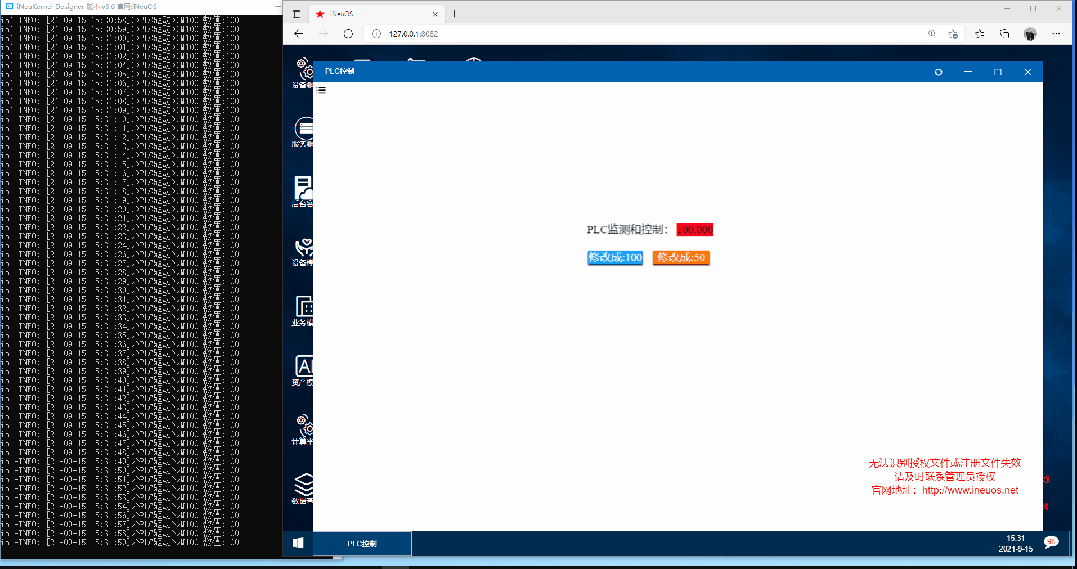
Task: Open browser zoom indicator
Action: click(932, 34)
